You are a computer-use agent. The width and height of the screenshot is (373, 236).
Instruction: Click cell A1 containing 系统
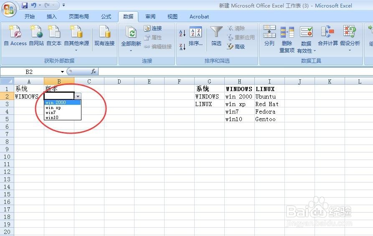click(x=29, y=89)
